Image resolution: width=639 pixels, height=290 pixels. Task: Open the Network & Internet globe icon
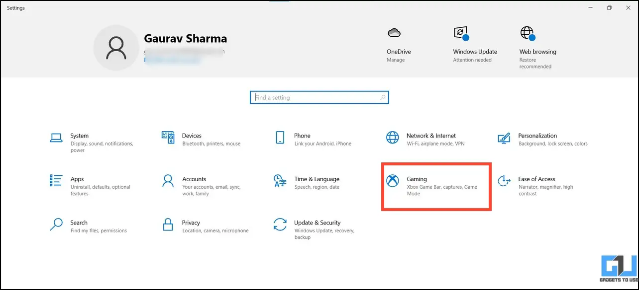click(393, 138)
